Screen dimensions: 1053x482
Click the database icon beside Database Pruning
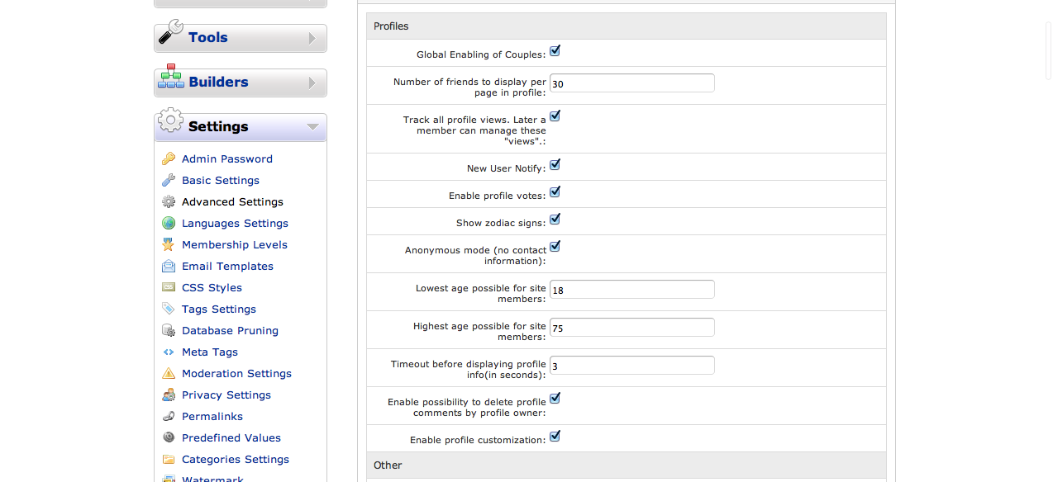[x=169, y=330]
